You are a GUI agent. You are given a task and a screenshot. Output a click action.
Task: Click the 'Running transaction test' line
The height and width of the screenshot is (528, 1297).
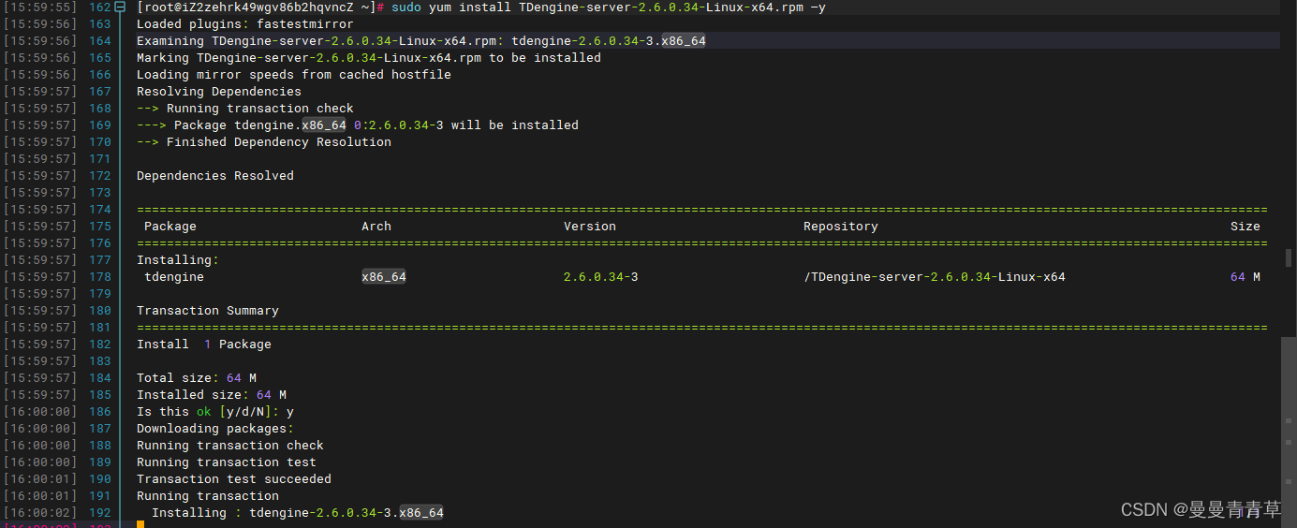tap(227, 462)
